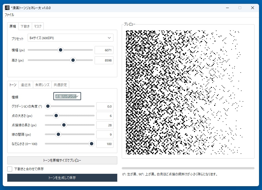Viewport: 262px width, 190px height.
Task: Click the 線の間隔 slider handle
Action: 58,134
